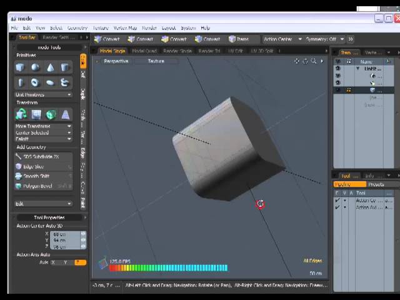Switch to the Model Quad tab
Viewport: 400px width, 300px height.
point(144,51)
